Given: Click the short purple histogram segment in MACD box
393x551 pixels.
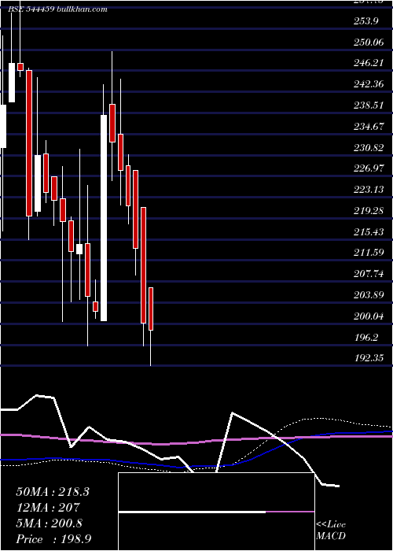Looking at the screenshot, I should (290, 512).
